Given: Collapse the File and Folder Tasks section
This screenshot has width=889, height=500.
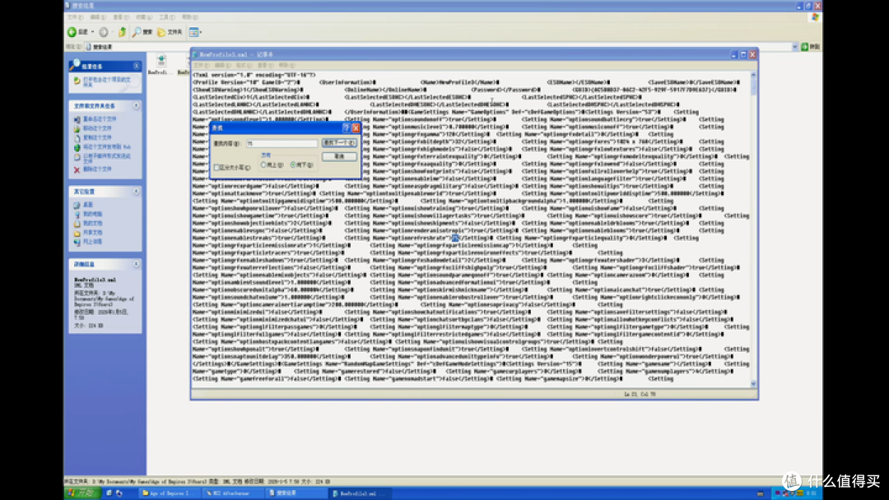Looking at the screenshot, I should click(136, 106).
